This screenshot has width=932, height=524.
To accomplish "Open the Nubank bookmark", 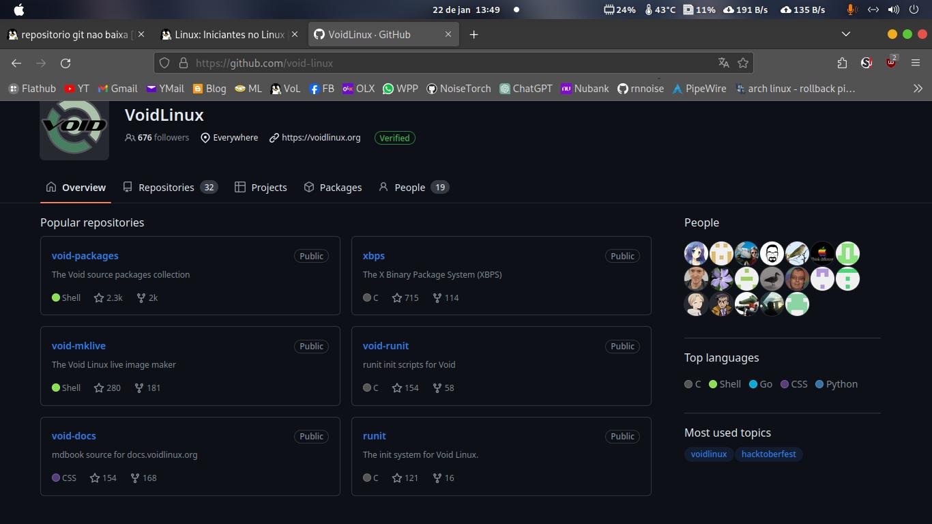I will click(585, 89).
